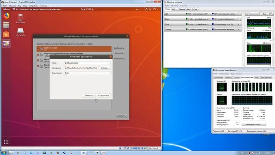
Task: Click Монитор ресурсов... button in Task Manager
Action: pyautogui.click(x=254, y=124)
